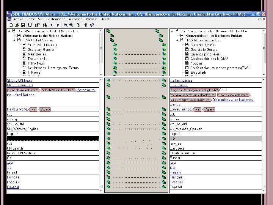This screenshot has width=273, height=205.
Task: Collapse the United Nations node in the left tree
Action: (14, 40)
